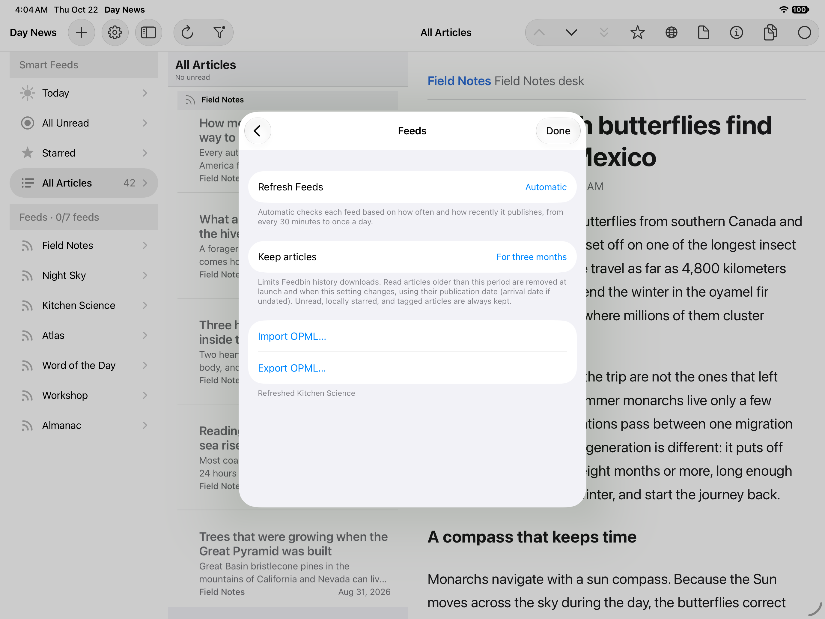Image resolution: width=825 pixels, height=619 pixels.
Task: Select Starred smart feed
Action: 84,153
